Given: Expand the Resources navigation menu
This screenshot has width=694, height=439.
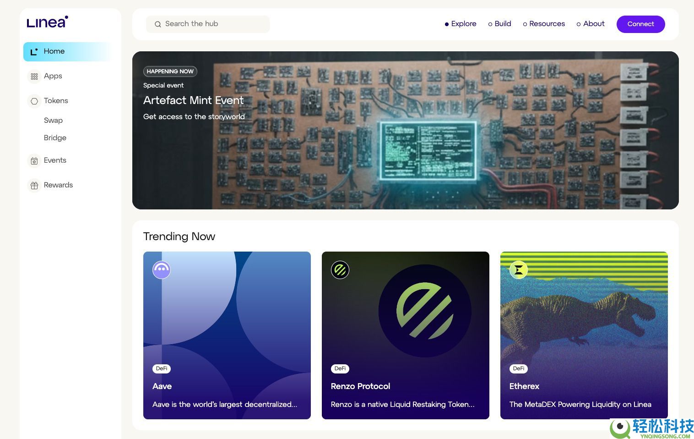Looking at the screenshot, I should (544, 24).
